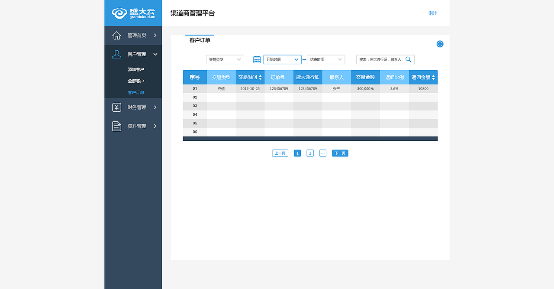The width and height of the screenshot is (554, 289).
Task: Click the 退出 logout link
Action: [x=433, y=13]
